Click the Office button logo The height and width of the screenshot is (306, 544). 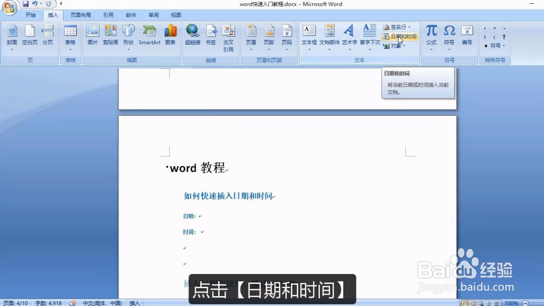(x=9, y=7)
